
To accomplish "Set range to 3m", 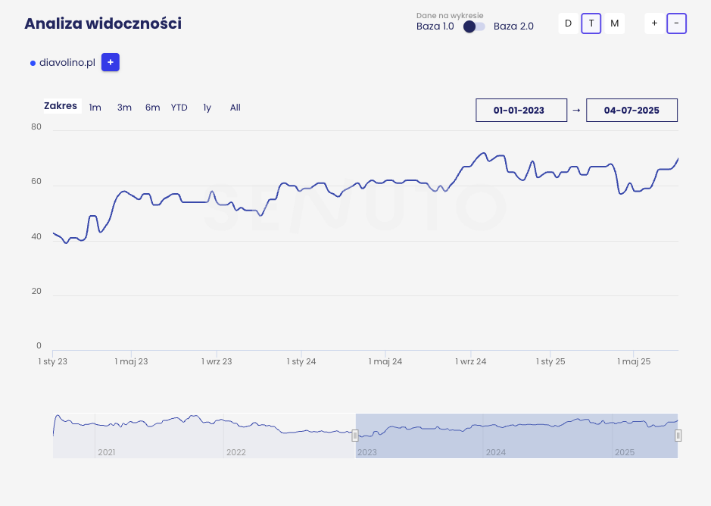I will 124,108.
